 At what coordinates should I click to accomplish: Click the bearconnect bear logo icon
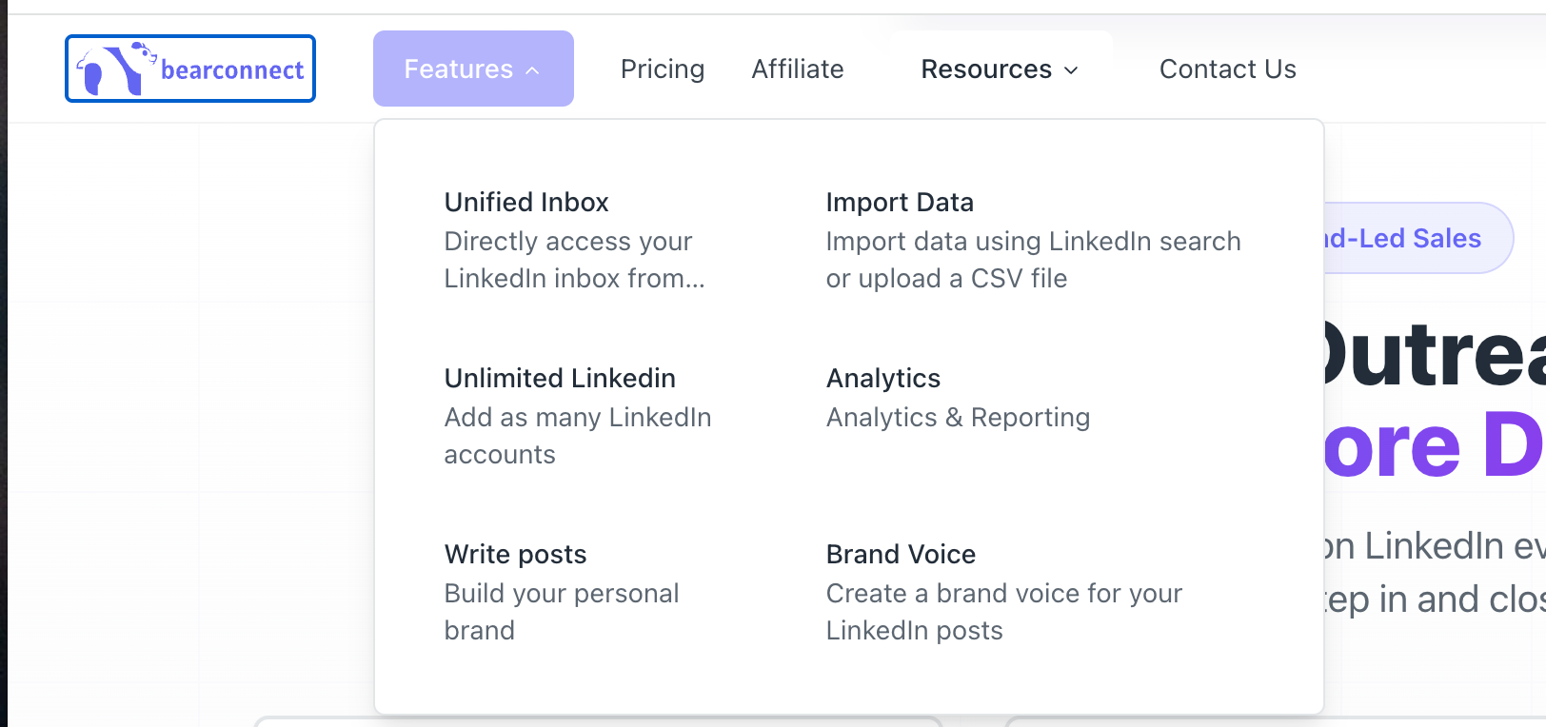coord(116,69)
